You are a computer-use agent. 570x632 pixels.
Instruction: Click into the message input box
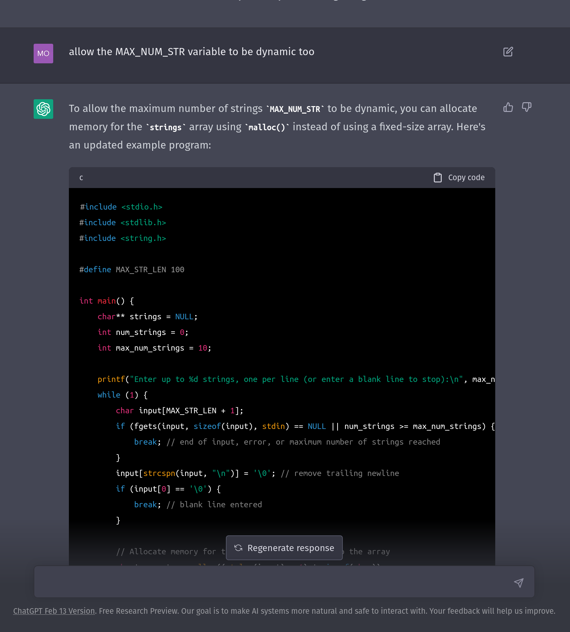tap(284, 582)
